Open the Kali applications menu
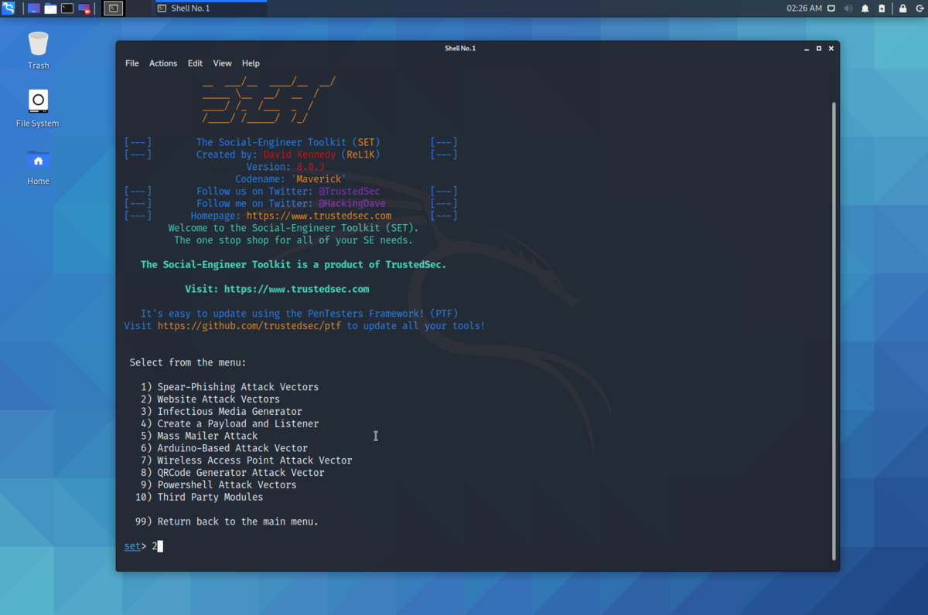Screen dimensions: 928x615 click(9, 8)
